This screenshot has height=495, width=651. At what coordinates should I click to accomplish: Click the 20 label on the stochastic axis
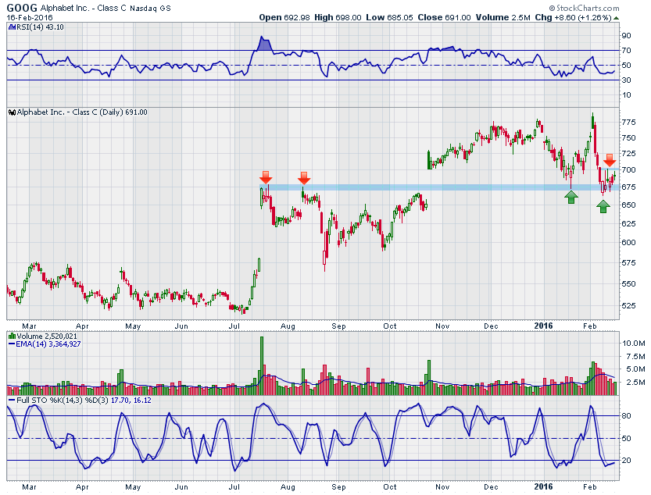[x=626, y=461]
